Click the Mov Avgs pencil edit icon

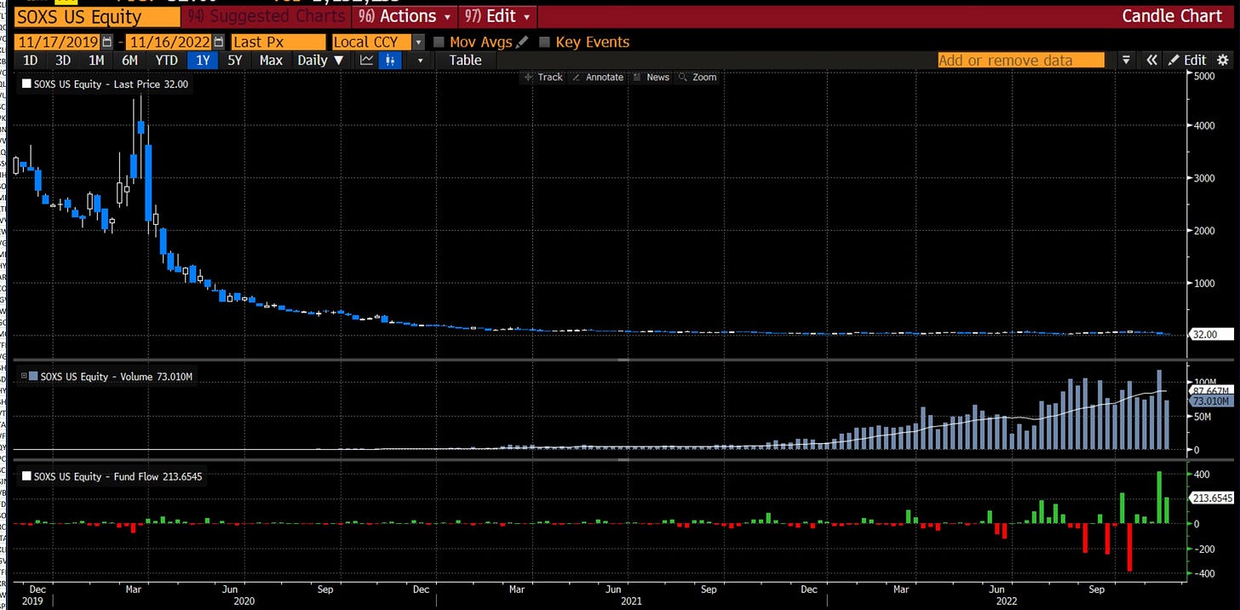coord(522,42)
